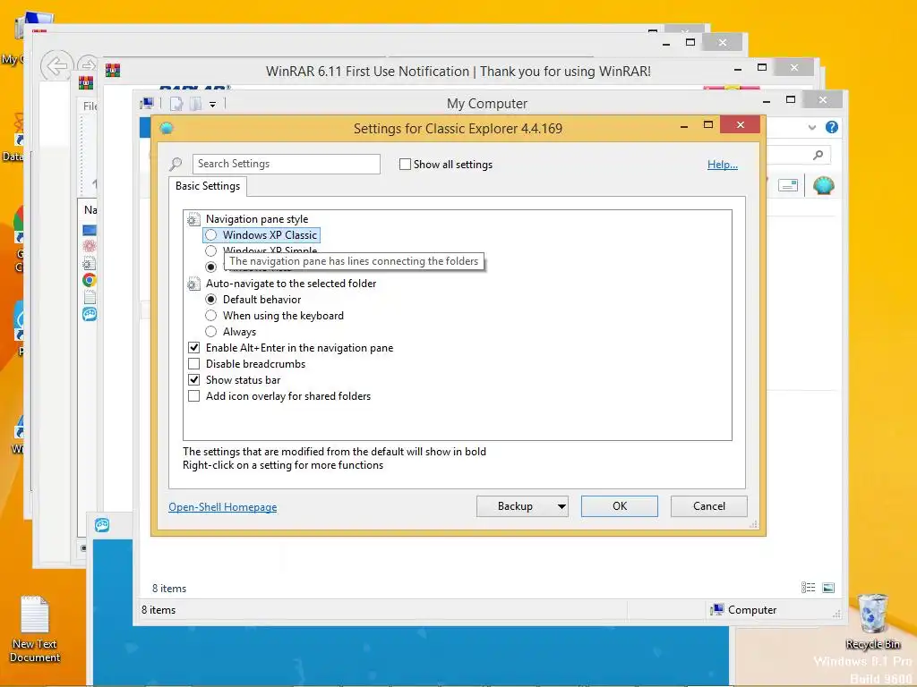Check Add icon overlay for shared folders

194,396
